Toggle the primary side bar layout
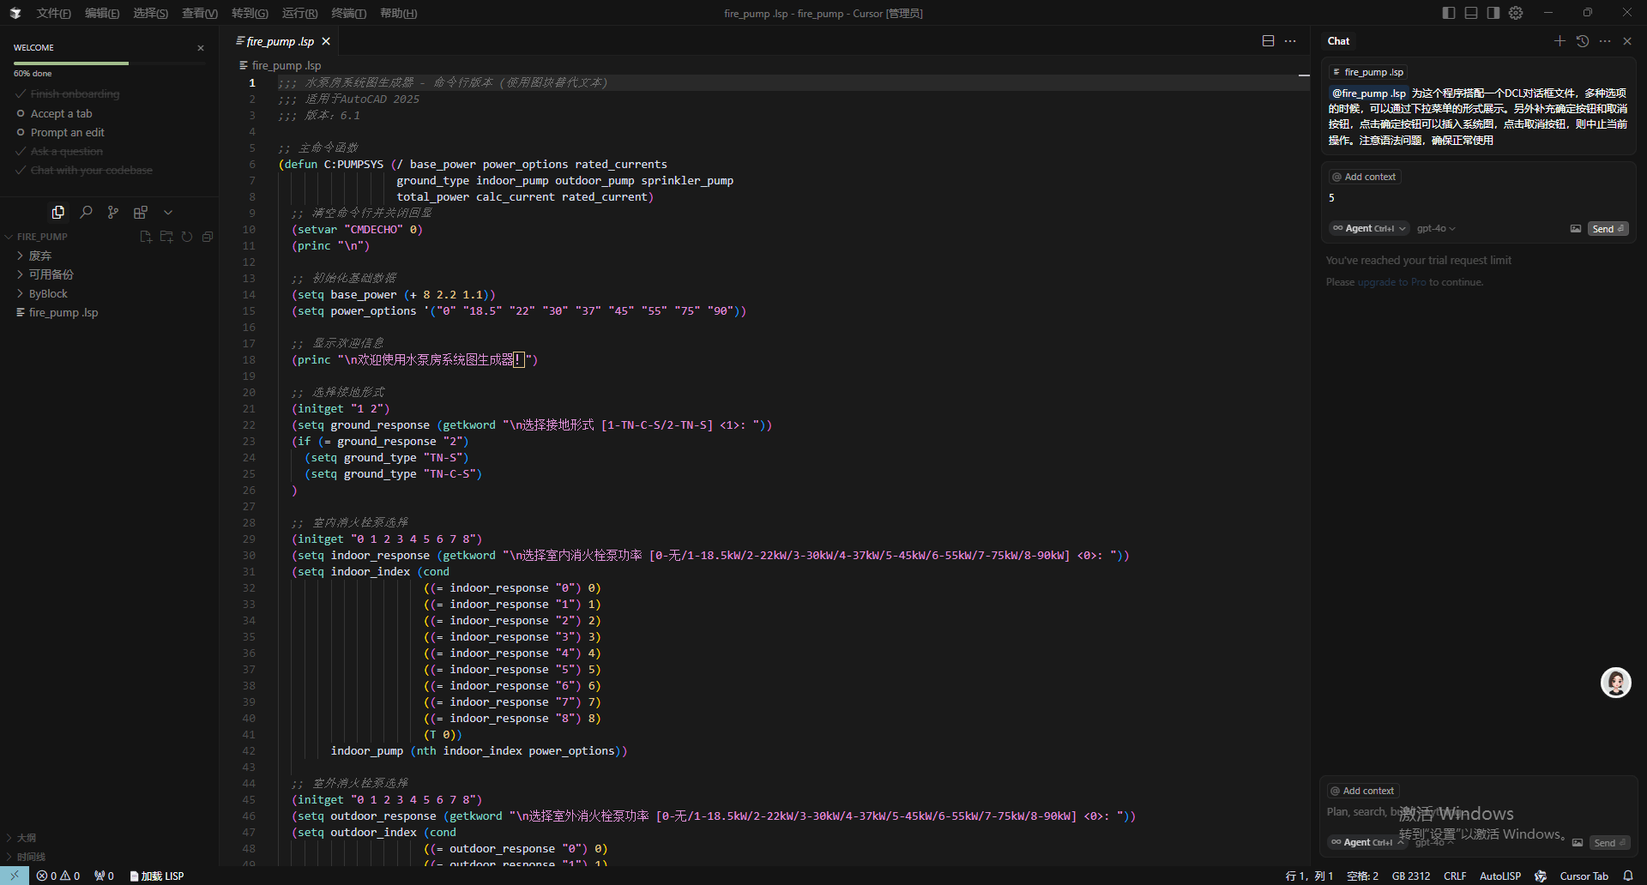 click(x=1449, y=13)
